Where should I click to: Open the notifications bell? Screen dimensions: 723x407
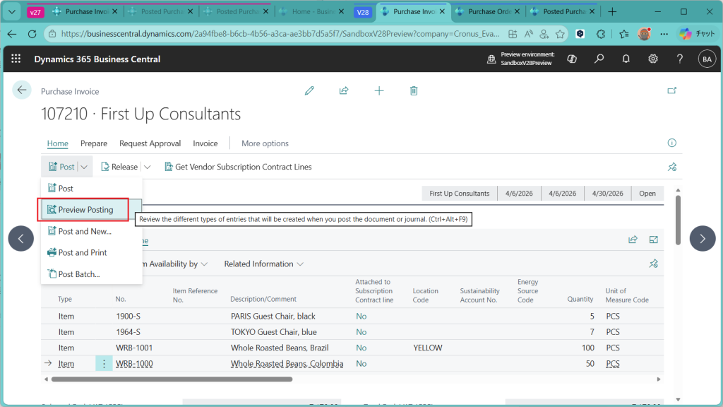(x=626, y=59)
